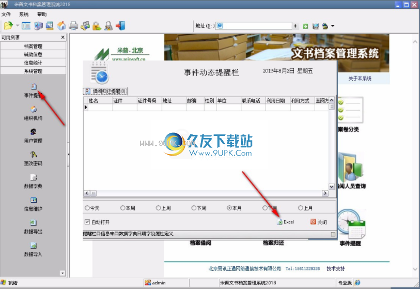This screenshot has width=420, height=289.
Task: Collapse sidebar using the splitter arrow
Action: (x=68, y=155)
